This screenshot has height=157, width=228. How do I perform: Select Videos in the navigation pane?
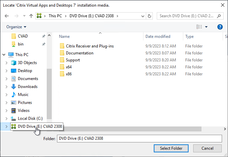tap(24, 111)
